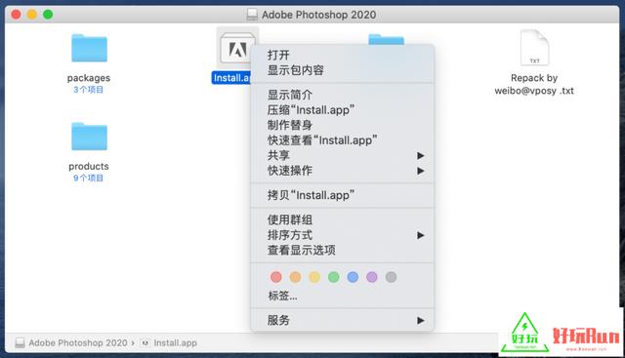Image resolution: width=625 pixels, height=358 pixels.
Task: Select the products folder icon
Action: 89,137
